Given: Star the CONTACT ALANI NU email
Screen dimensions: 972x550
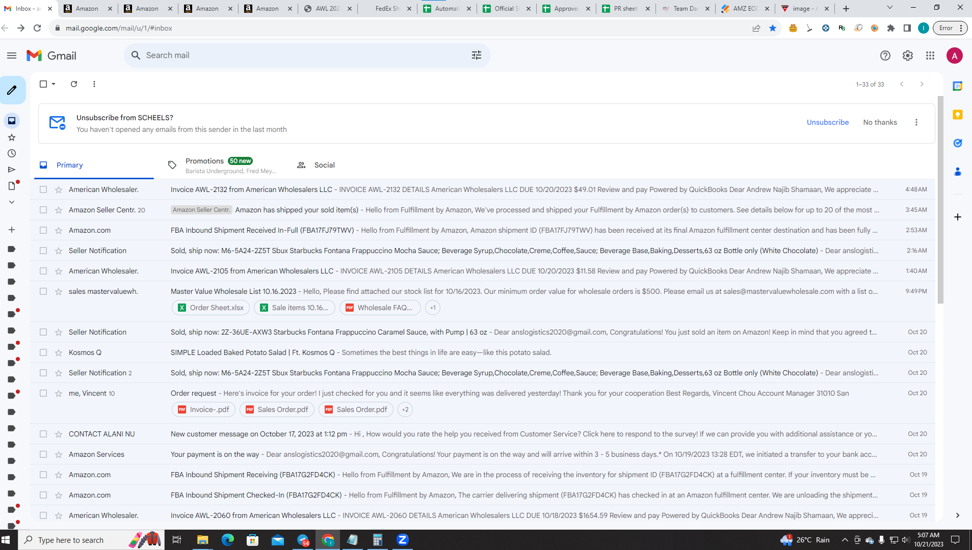Looking at the screenshot, I should pos(59,434).
